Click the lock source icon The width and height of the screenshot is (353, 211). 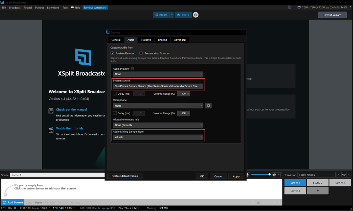(258, 202)
